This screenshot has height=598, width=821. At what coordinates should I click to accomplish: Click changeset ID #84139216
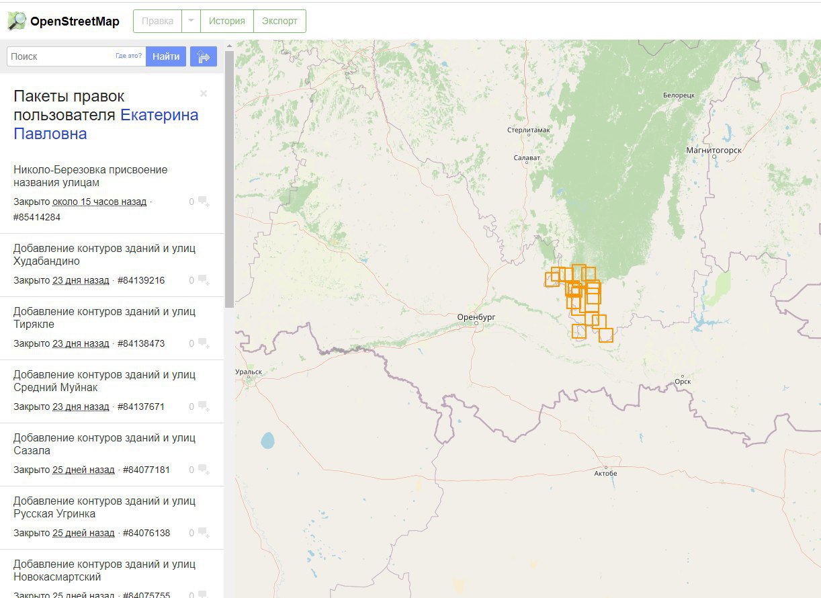141,280
